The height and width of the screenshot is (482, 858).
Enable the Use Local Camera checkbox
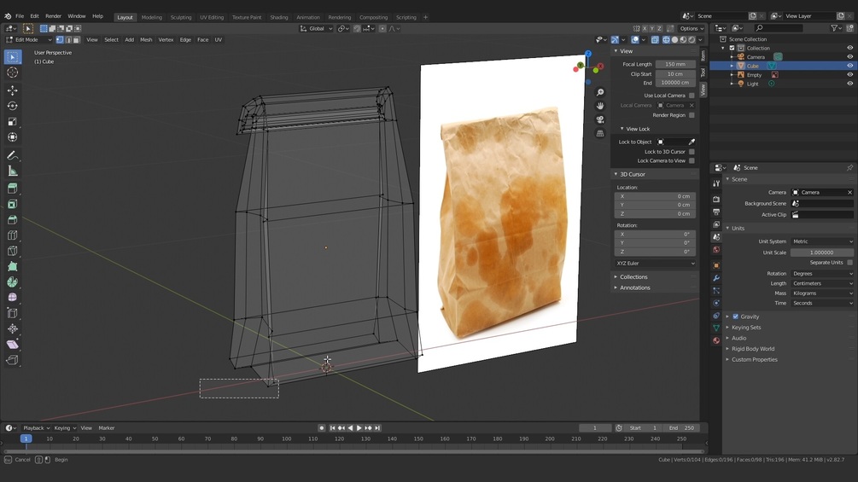coord(692,95)
